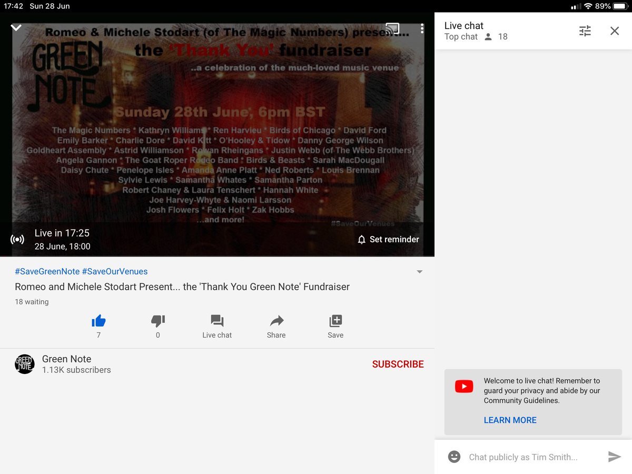Send the chat message

(x=614, y=457)
